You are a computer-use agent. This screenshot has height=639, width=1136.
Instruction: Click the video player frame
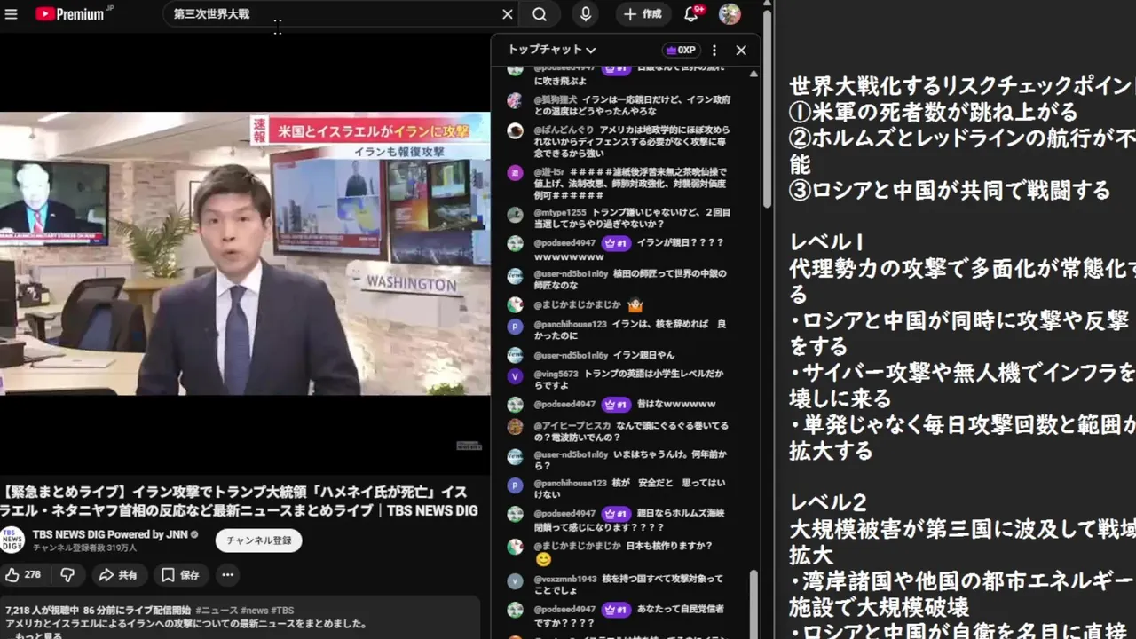click(245, 253)
